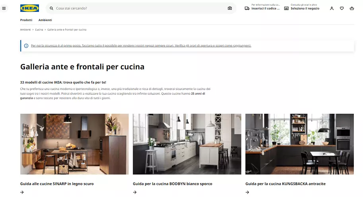Open 'Guida per la cucina BODBYN bianco sporco'
This screenshot has width=363, height=197.
click(173, 184)
